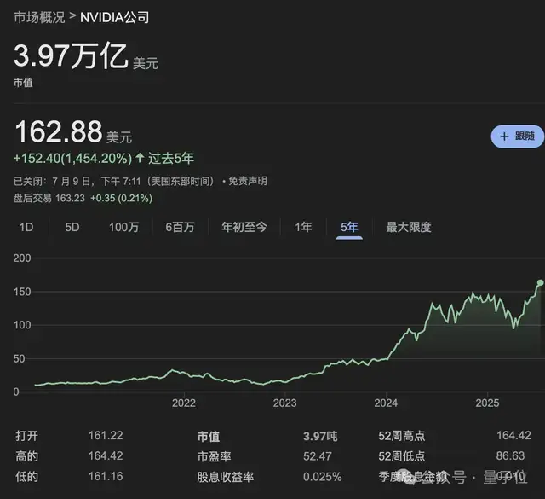This screenshot has height=499, width=545.
Task: Click the chart at the 2022 axis label
Action: click(x=183, y=403)
